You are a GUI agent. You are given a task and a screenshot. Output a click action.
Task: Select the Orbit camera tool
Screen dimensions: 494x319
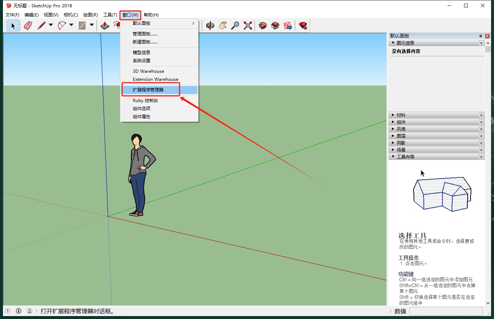pos(210,26)
